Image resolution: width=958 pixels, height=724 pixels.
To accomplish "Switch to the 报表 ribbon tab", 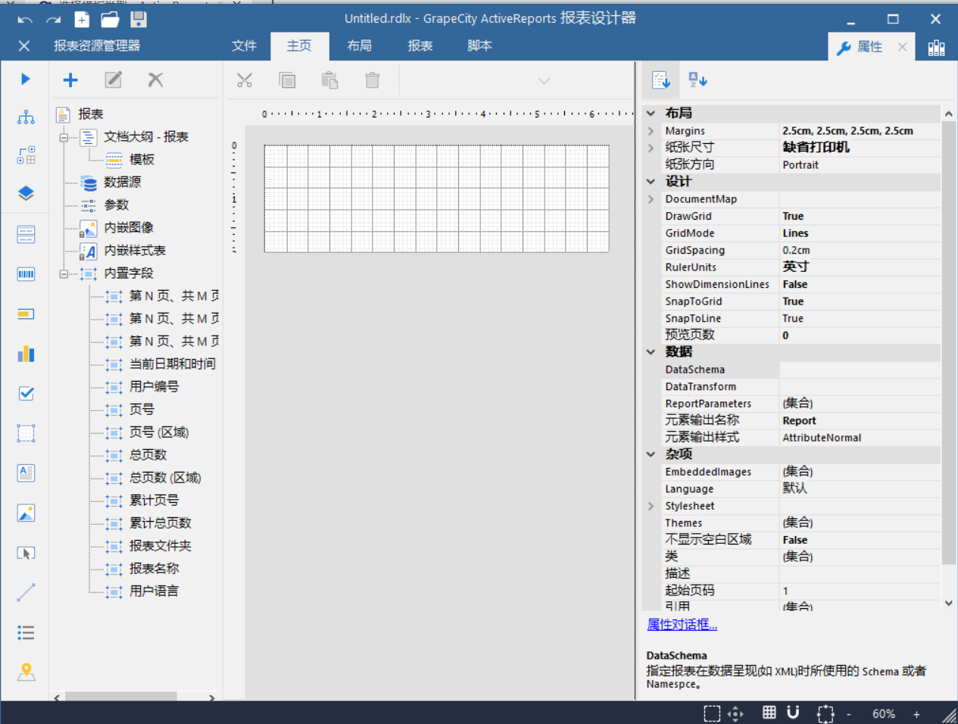I will pos(420,45).
